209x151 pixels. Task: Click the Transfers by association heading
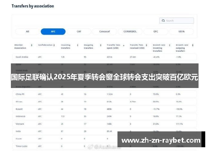click(x=33, y=6)
